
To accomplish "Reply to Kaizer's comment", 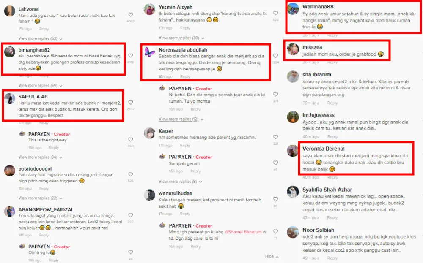I will coord(185,145).
